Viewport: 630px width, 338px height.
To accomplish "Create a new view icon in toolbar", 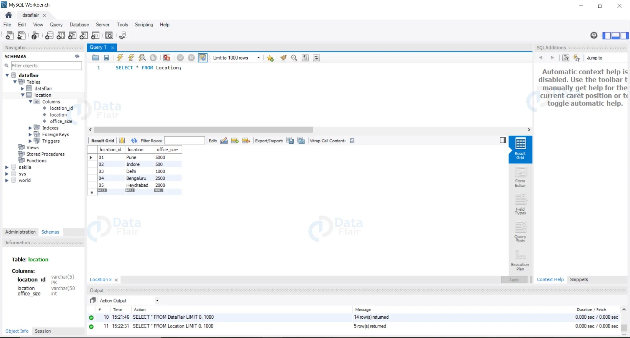I will [x=72, y=35].
